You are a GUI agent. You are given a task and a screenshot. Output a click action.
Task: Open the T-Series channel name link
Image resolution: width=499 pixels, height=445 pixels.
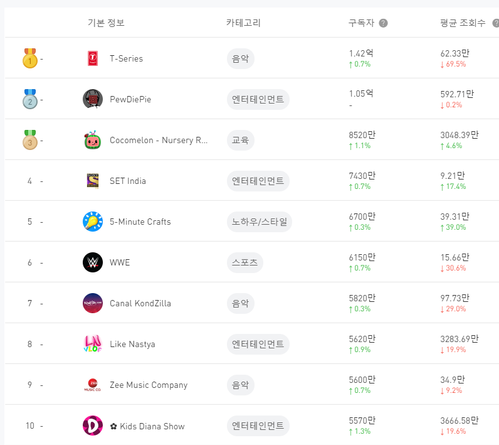(x=126, y=58)
